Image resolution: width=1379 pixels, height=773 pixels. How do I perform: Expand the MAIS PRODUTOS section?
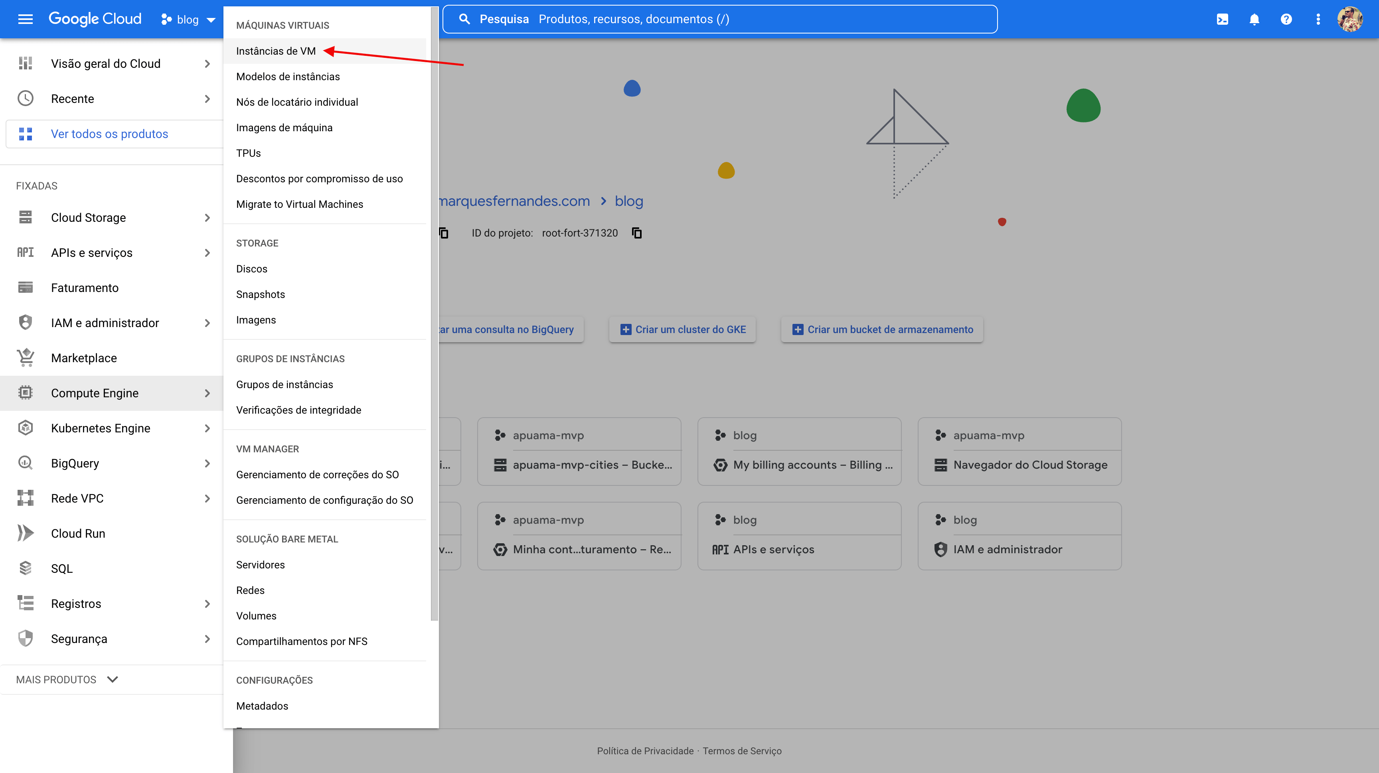point(67,679)
